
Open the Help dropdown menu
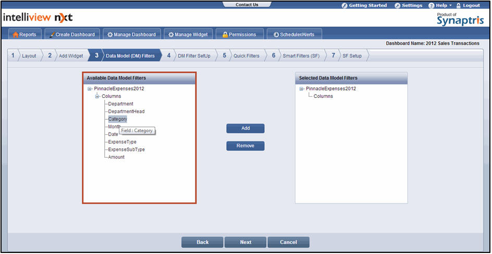(440, 5)
